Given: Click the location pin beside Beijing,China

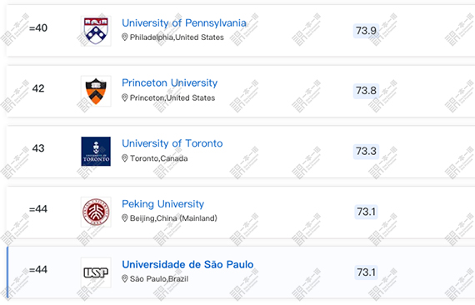Looking at the screenshot, I should tap(124, 218).
